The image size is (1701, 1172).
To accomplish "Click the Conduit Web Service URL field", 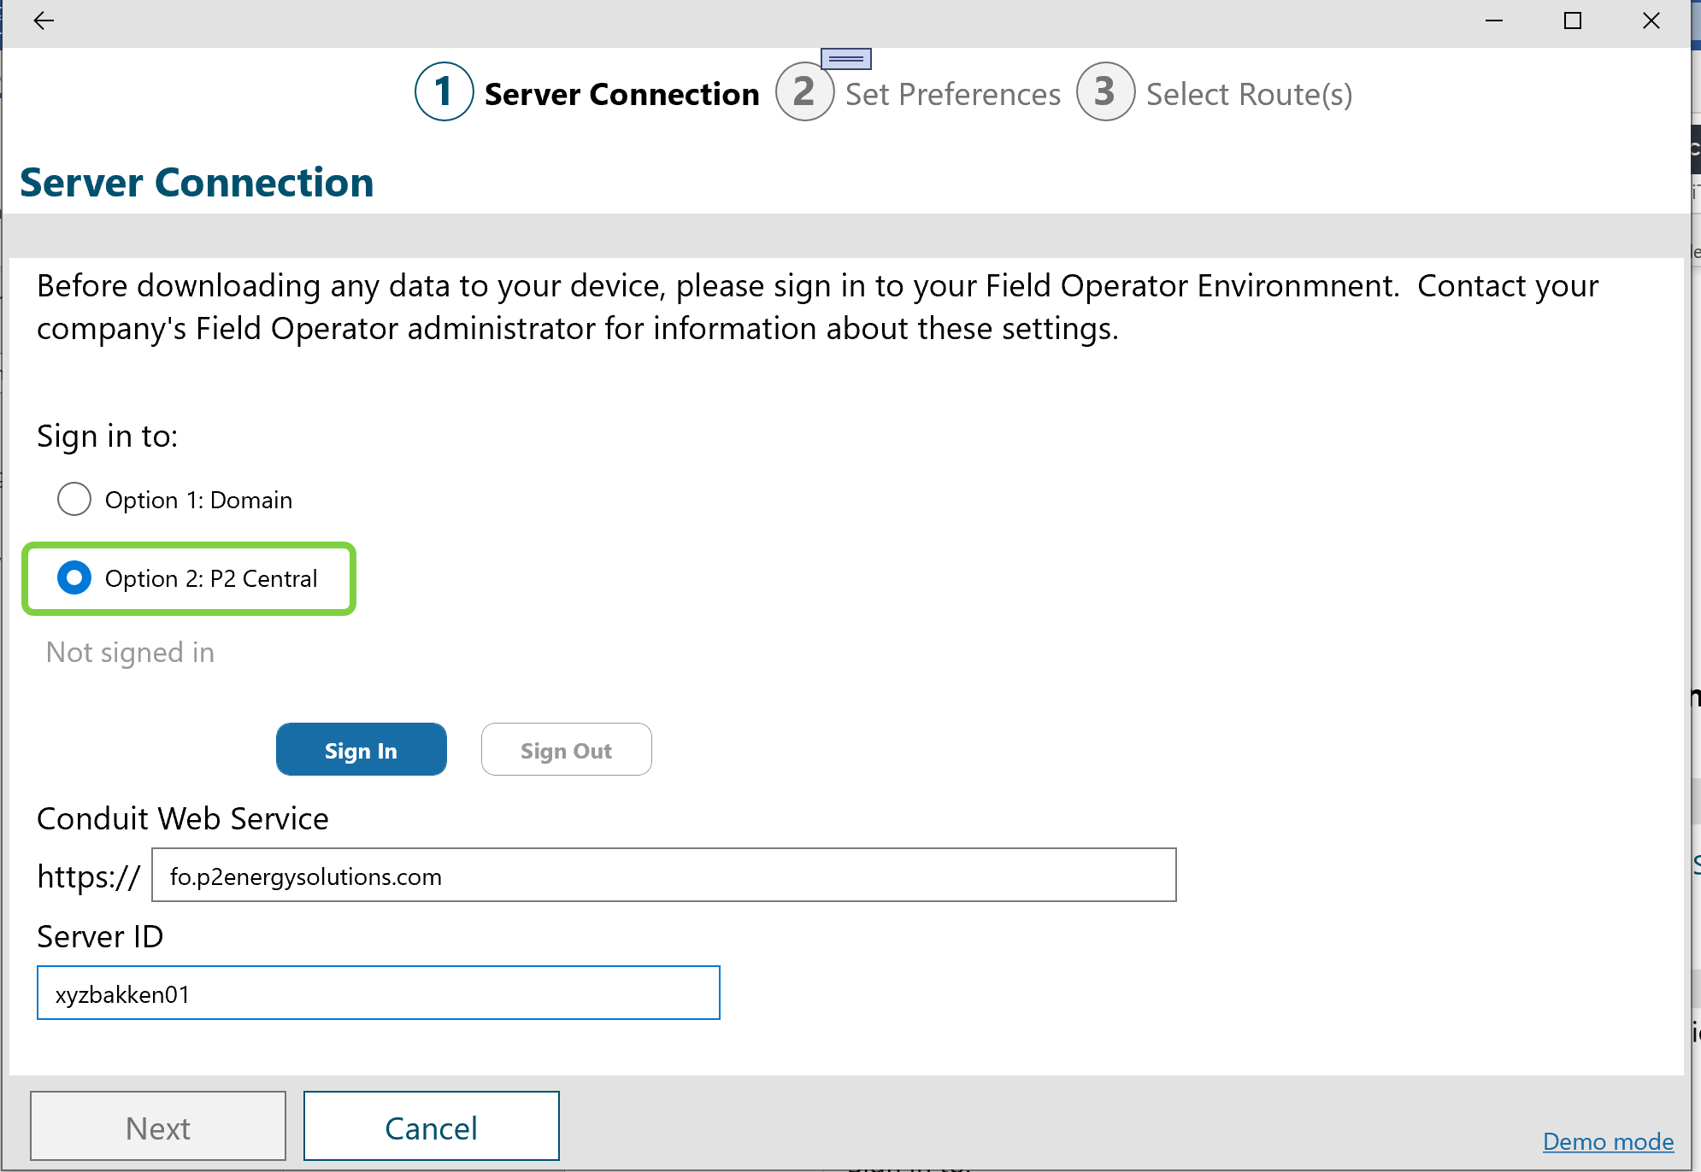I will pos(663,876).
